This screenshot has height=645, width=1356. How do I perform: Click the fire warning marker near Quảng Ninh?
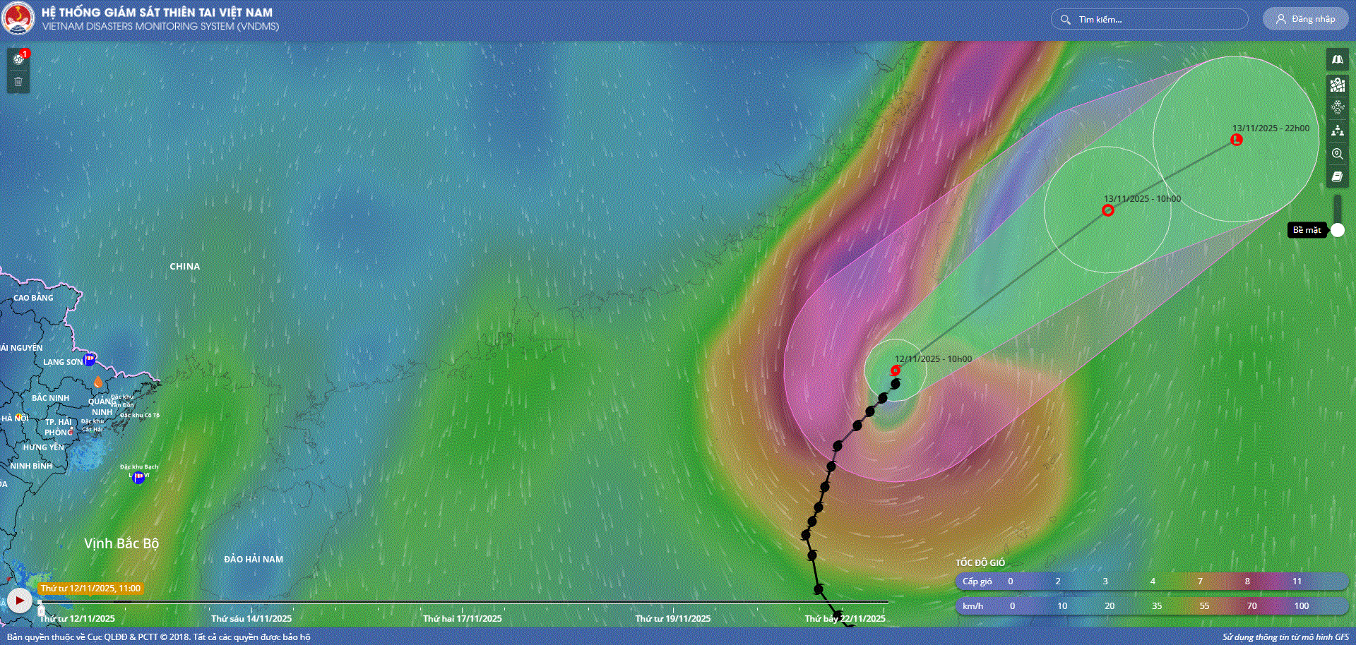pyautogui.click(x=98, y=382)
